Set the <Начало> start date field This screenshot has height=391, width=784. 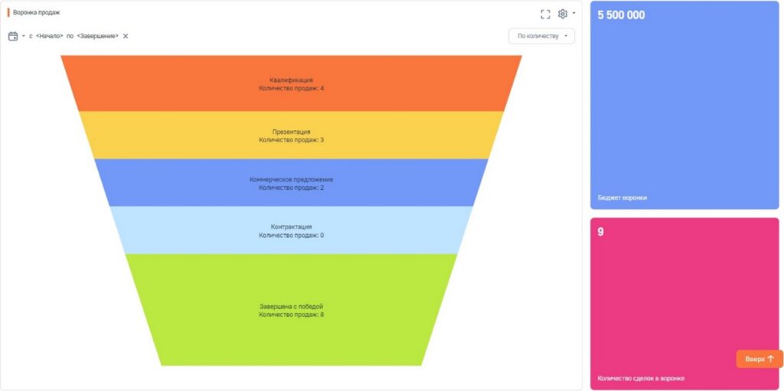(50, 36)
